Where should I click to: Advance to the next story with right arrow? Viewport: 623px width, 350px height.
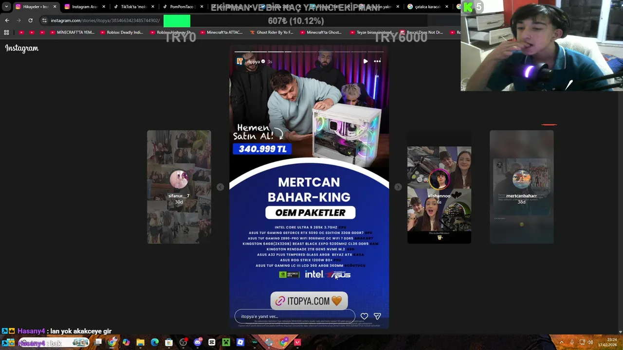(398, 187)
